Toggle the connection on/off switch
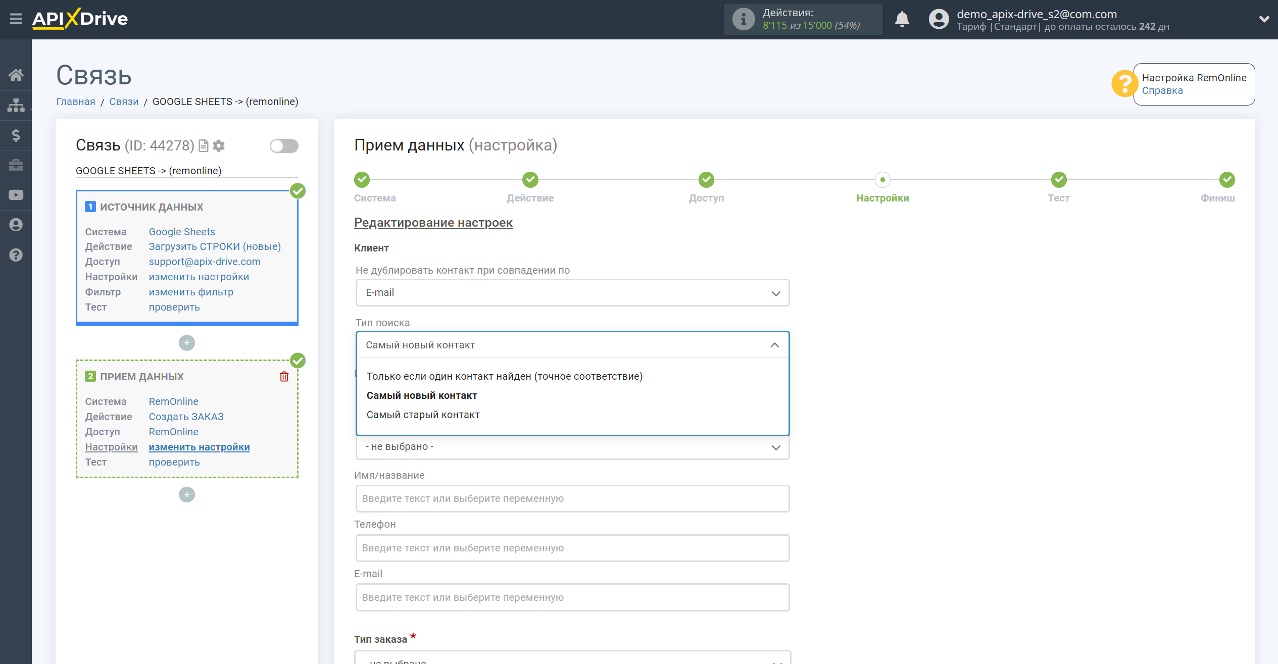Image resolution: width=1278 pixels, height=664 pixels. (x=284, y=146)
